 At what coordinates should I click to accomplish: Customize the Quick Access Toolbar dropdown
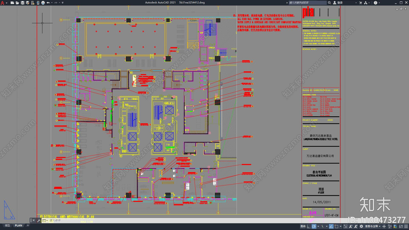63,3
